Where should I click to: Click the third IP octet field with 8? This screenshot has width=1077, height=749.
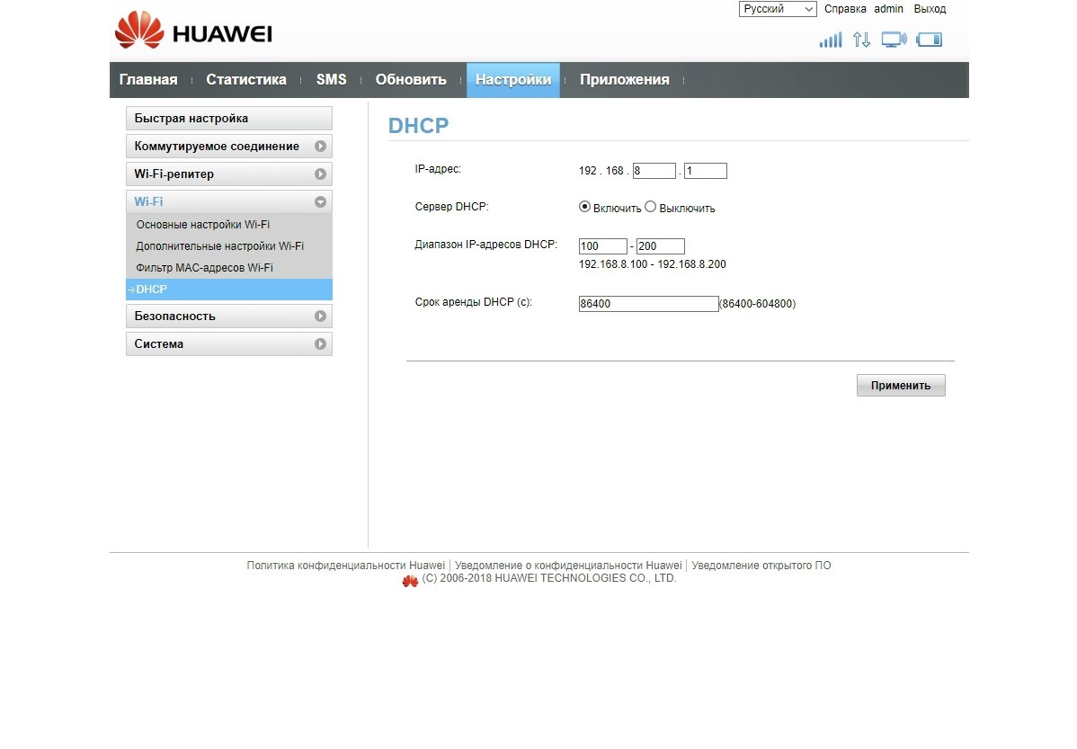(x=654, y=171)
